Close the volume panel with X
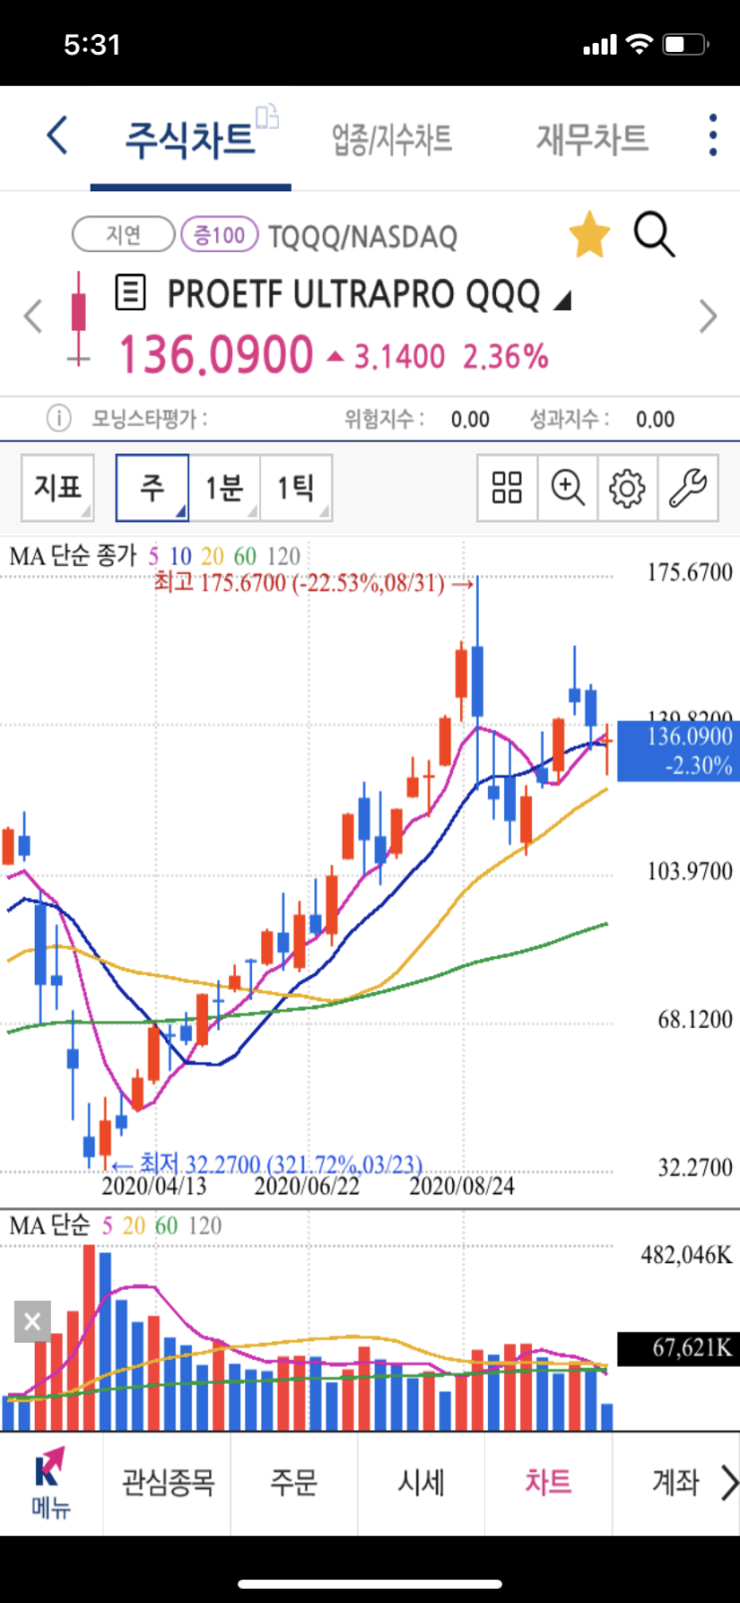The image size is (740, 1603). coord(32,1321)
